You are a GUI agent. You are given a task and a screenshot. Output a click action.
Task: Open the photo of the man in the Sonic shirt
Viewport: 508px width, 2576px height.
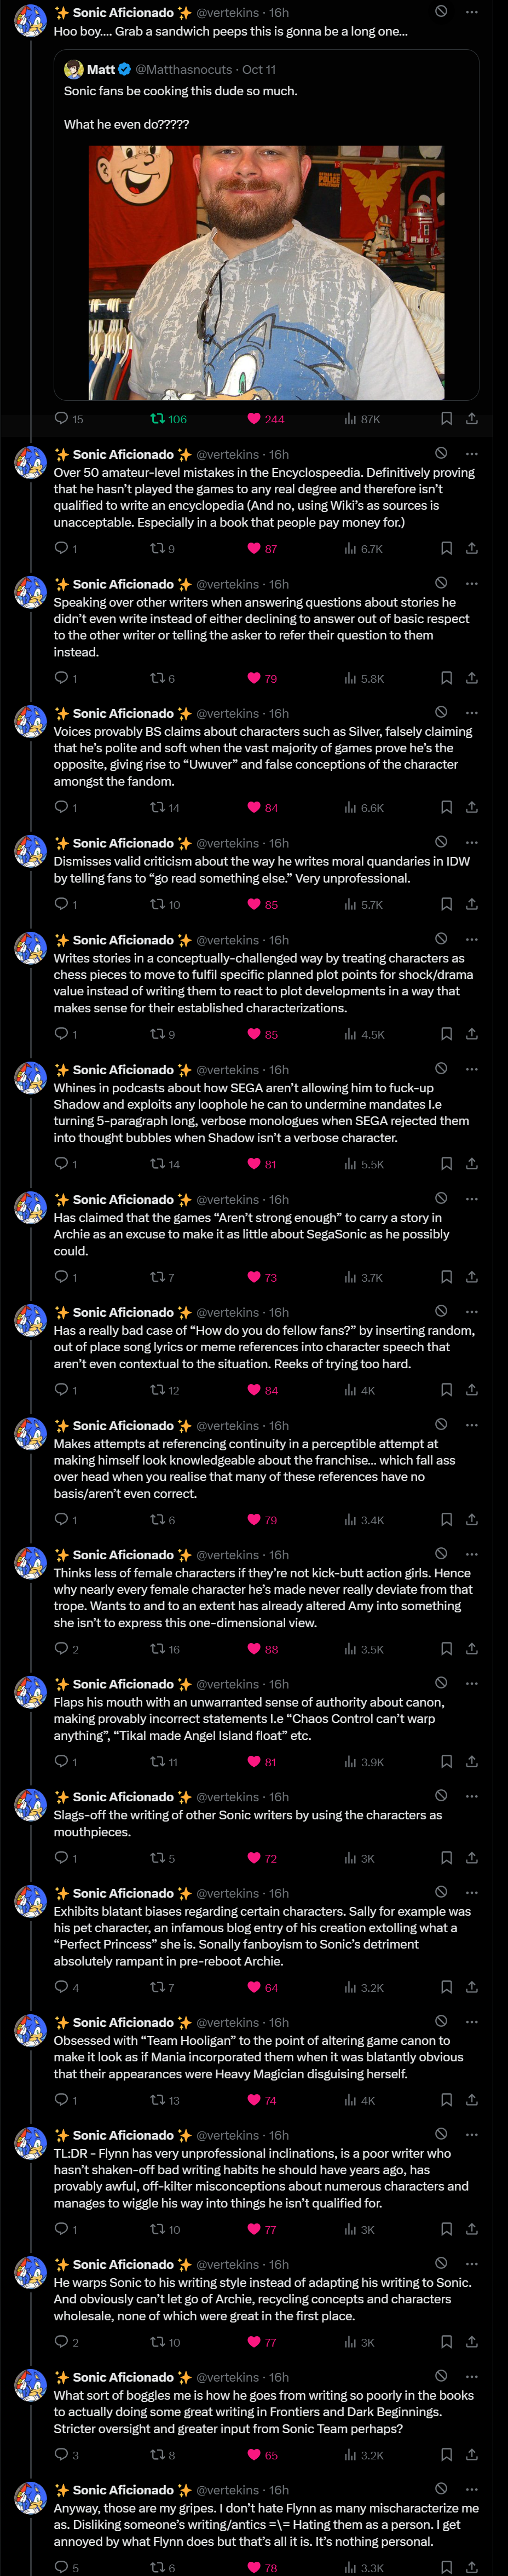point(266,272)
